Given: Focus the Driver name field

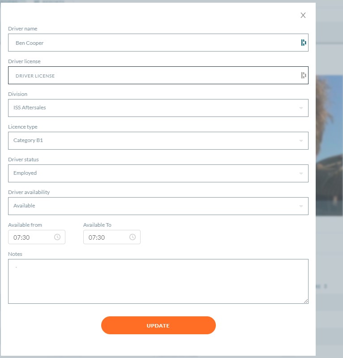Looking at the screenshot, I should (158, 43).
